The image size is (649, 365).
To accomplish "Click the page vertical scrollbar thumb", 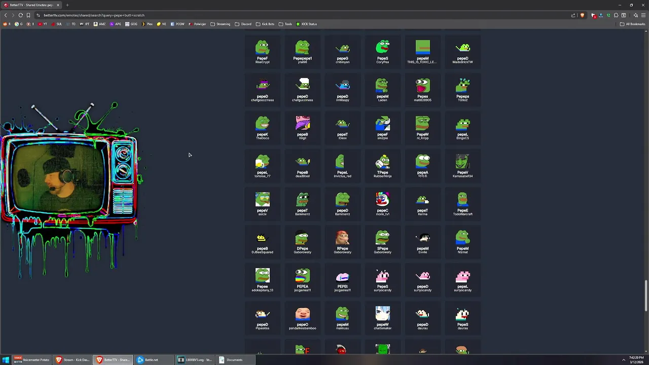I will pyautogui.click(x=646, y=296).
